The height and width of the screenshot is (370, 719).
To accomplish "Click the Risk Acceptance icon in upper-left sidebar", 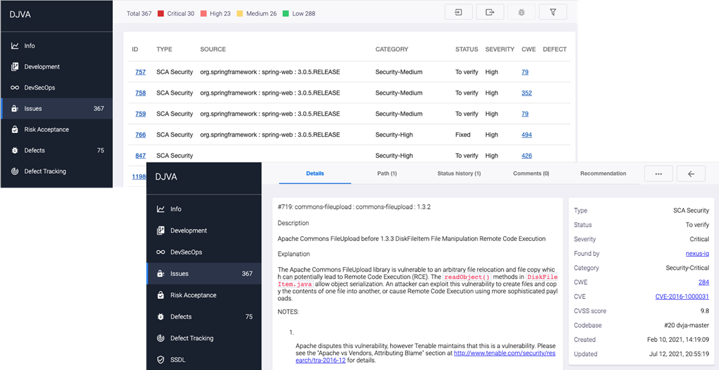I will pyautogui.click(x=15, y=130).
